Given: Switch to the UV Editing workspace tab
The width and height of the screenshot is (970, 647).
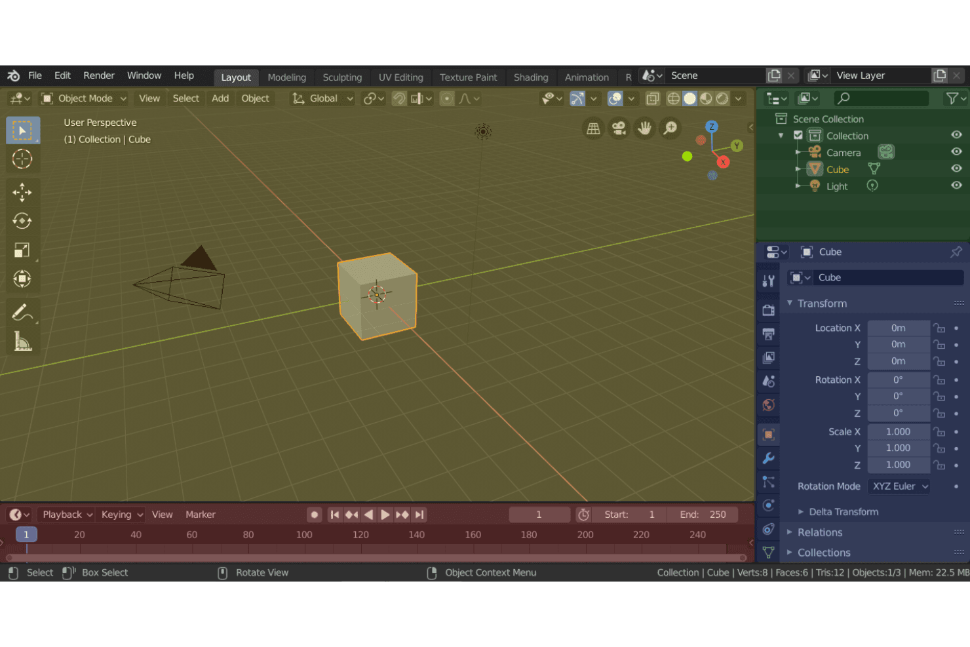Looking at the screenshot, I should click(x=401, y=77).
